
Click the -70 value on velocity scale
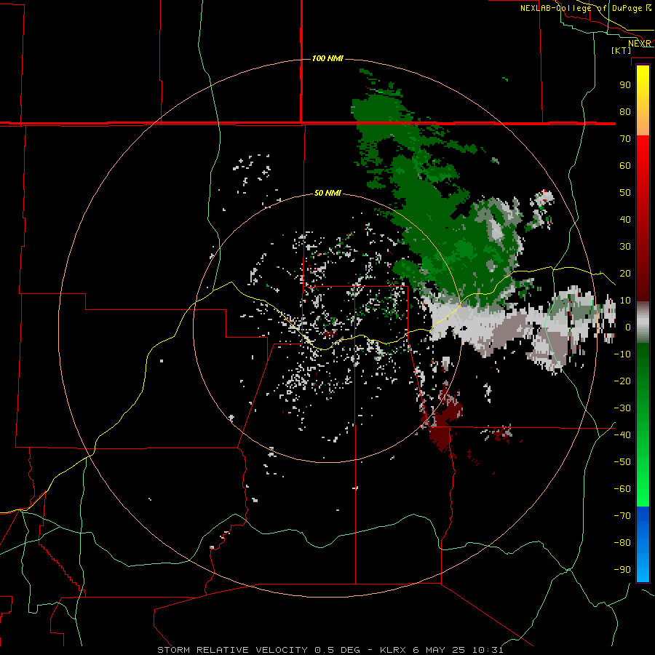click(622, 516)
